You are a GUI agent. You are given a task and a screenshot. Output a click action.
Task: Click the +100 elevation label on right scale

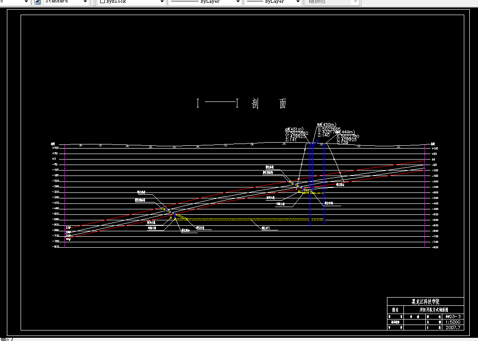[435, 149]
